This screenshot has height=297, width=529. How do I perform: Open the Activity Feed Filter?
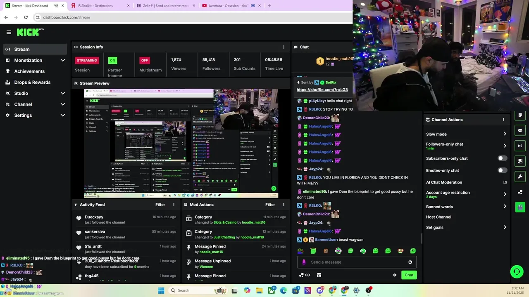click(x=160, y=205)
